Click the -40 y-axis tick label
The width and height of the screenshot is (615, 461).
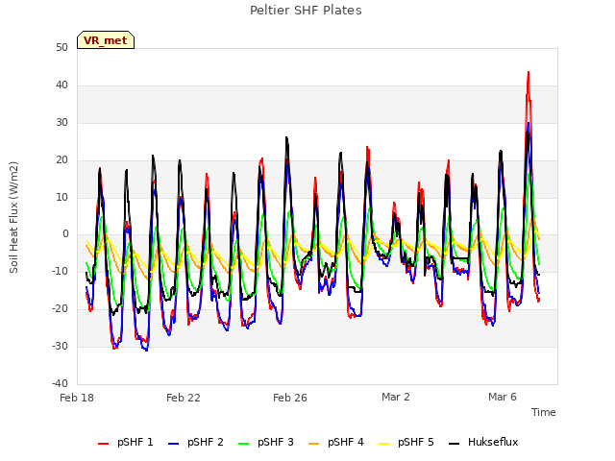(61, 383)
